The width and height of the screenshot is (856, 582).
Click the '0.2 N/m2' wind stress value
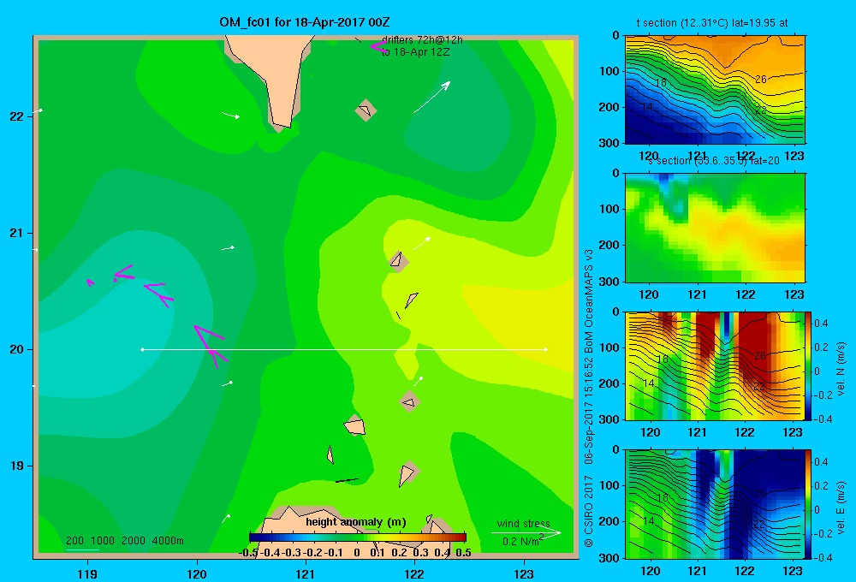(x=523, y=541)
